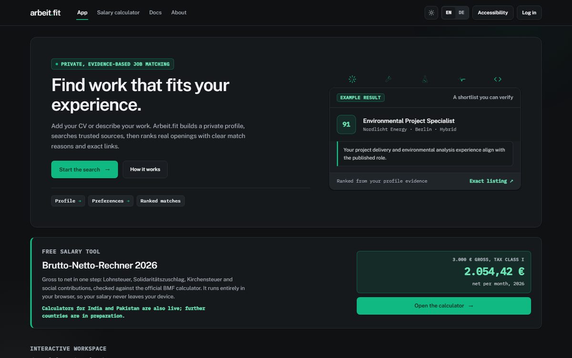The height and width of the screenshot is (358, 572).
Task: Click the Open the calculator button
Action: tap(444, 306)
